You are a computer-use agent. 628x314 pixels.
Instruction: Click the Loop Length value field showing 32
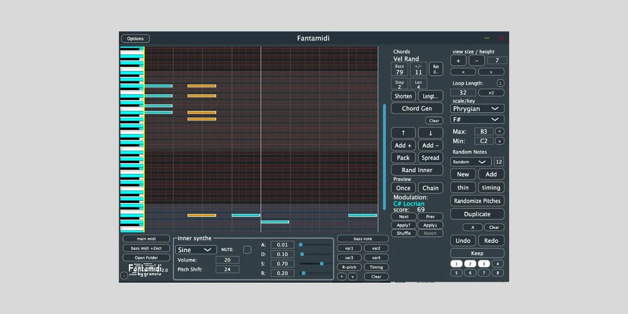tap(463, 92)
